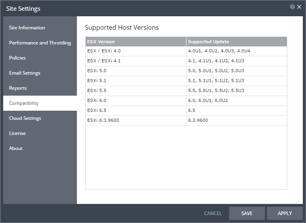Screen dimensions: 306x223
Task: Open the About section
Action: click(40, 148)
